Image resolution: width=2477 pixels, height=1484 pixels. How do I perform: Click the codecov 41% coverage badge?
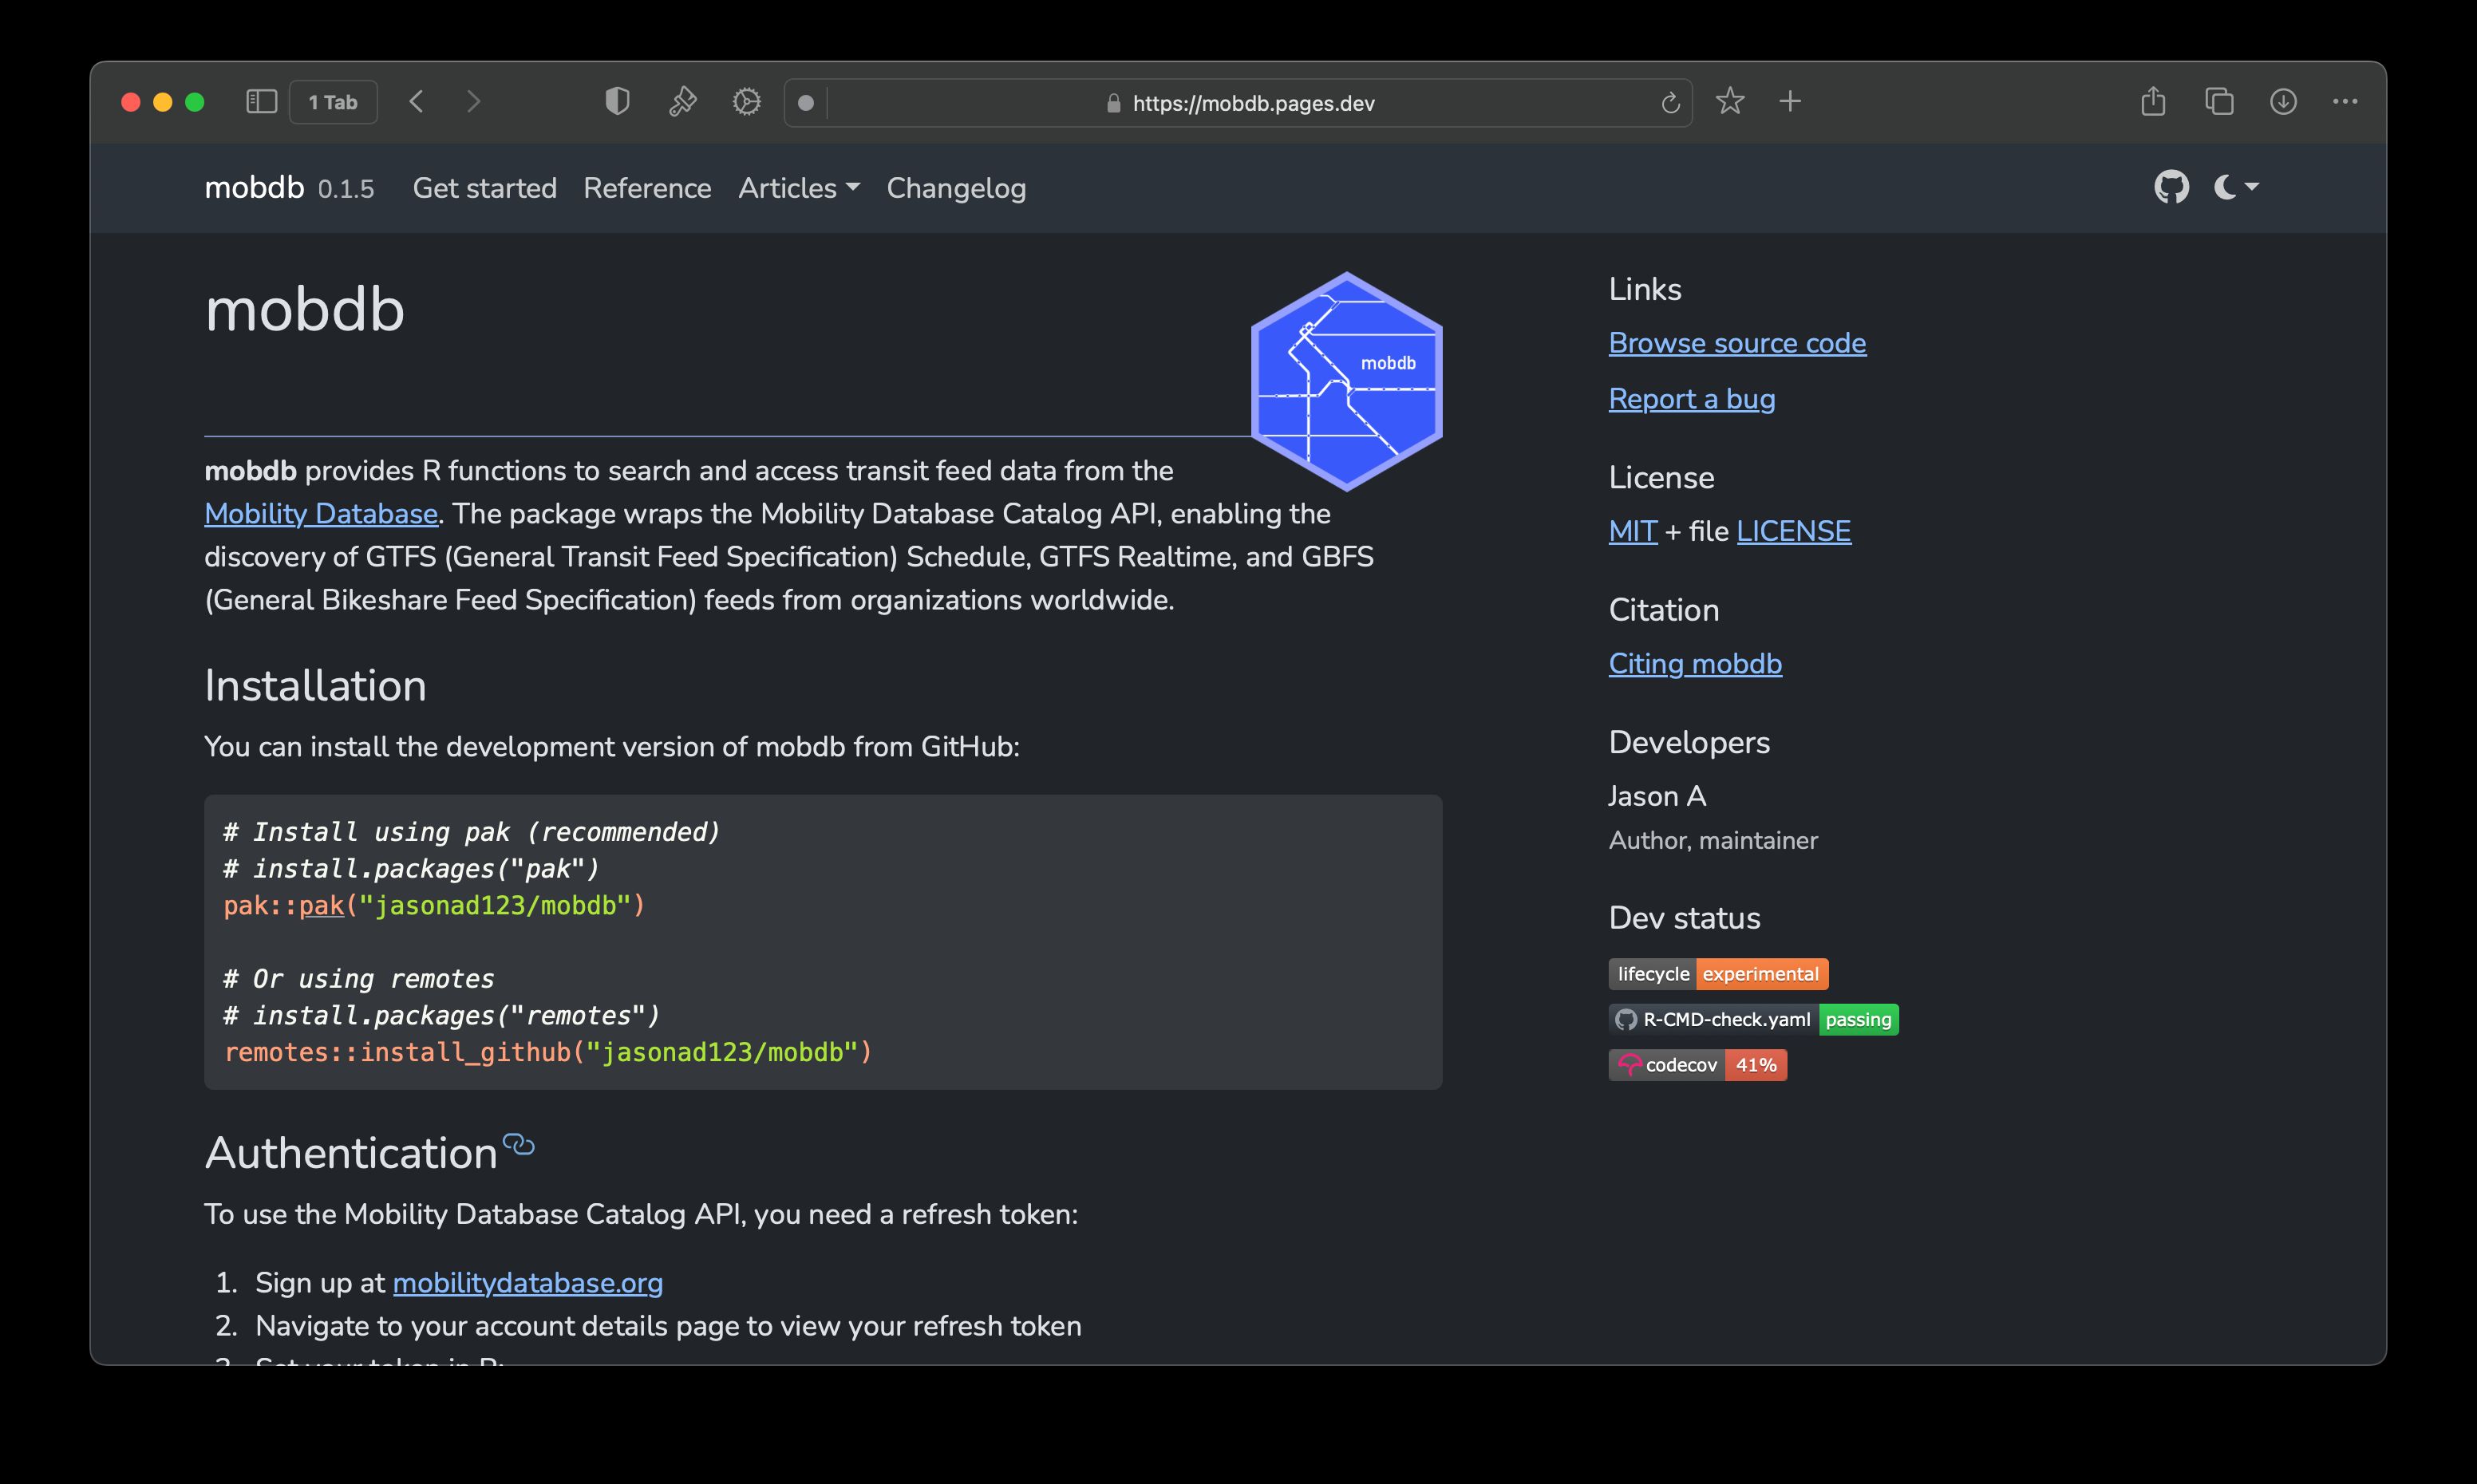[x=1697, y=1064]
